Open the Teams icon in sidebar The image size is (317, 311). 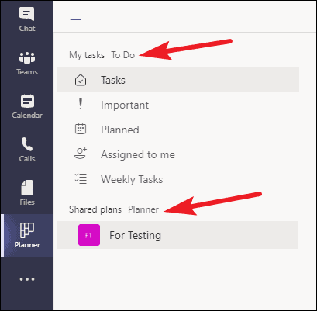pos(27,57)
